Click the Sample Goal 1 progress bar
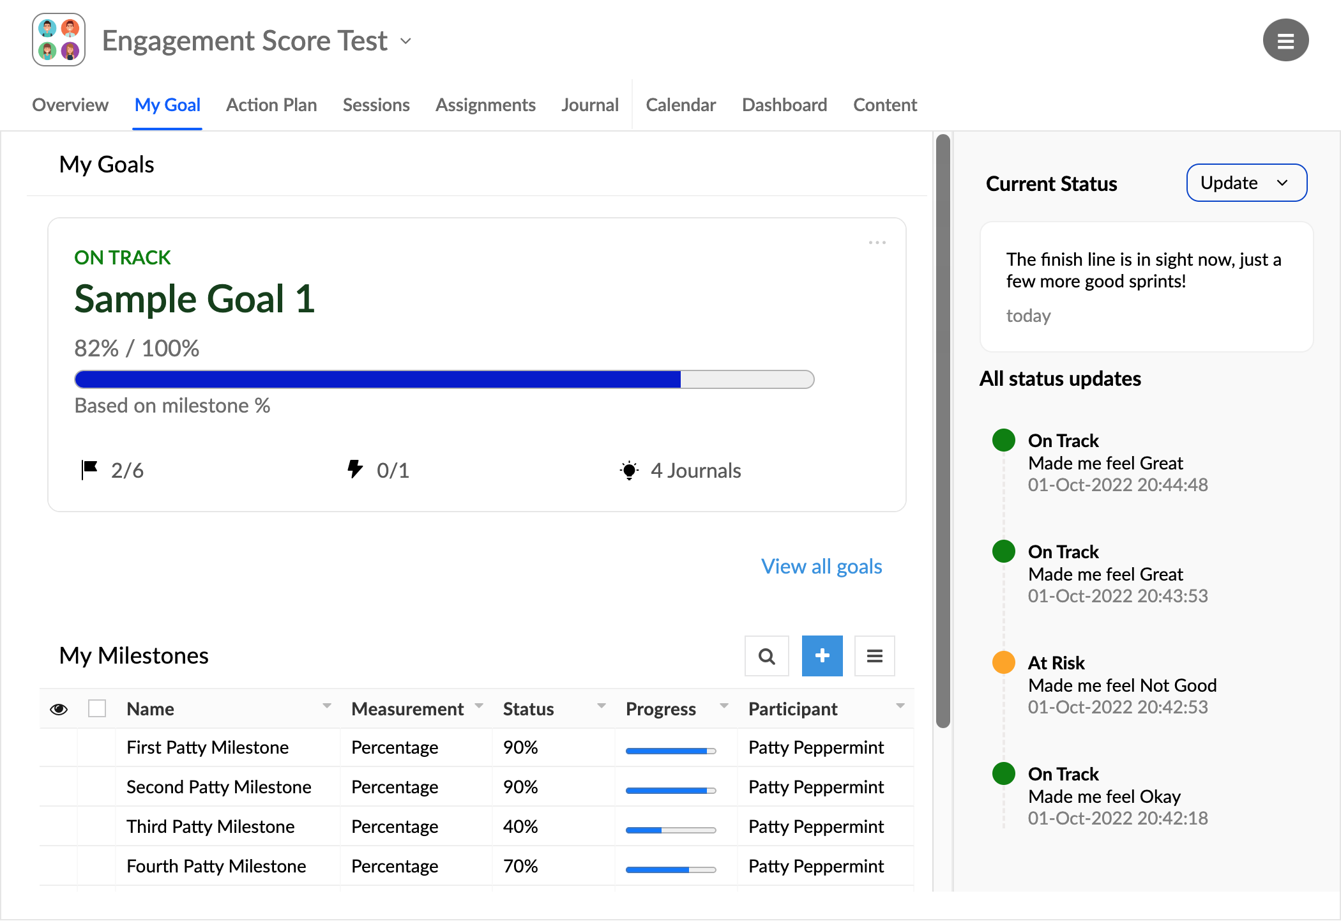The width and height of the screenshot is (1341, 921). tap(444, 379)
